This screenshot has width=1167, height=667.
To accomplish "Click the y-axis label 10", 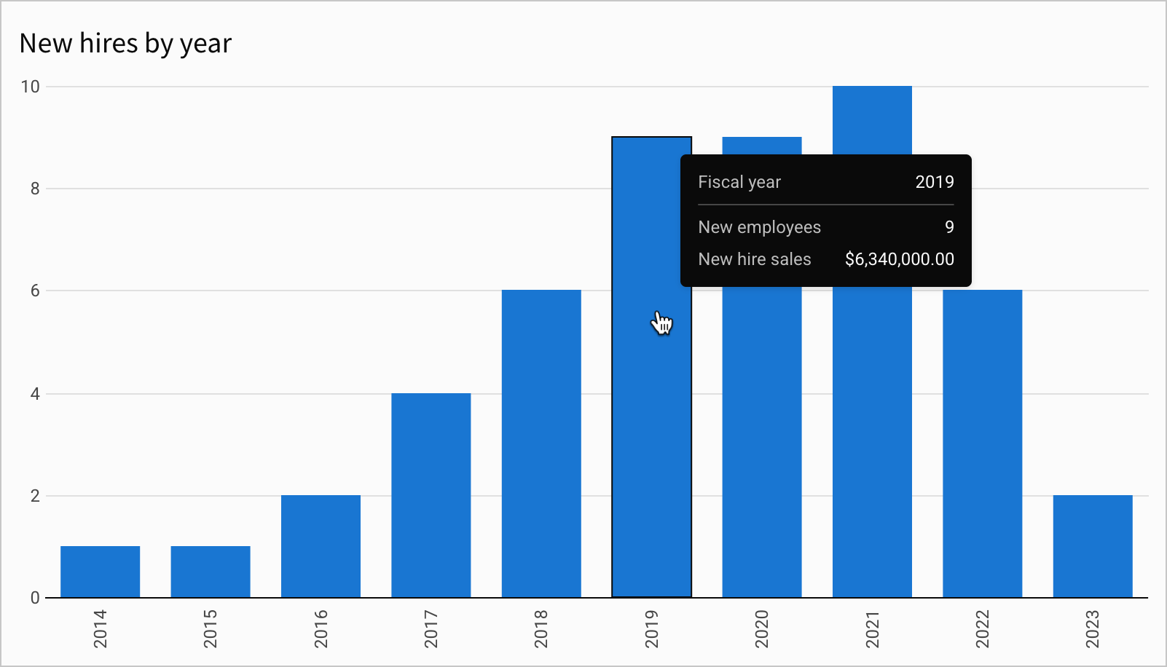I will 30,85.
